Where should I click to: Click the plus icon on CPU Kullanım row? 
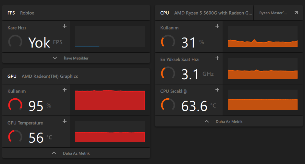point(217,26)
